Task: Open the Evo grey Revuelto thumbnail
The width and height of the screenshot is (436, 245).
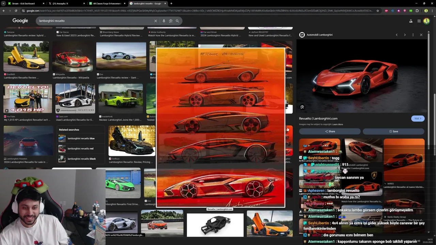Action: click(x=121, y=56)
